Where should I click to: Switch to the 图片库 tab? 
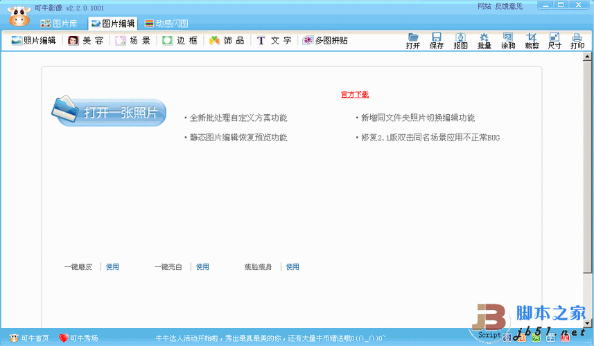59,24
